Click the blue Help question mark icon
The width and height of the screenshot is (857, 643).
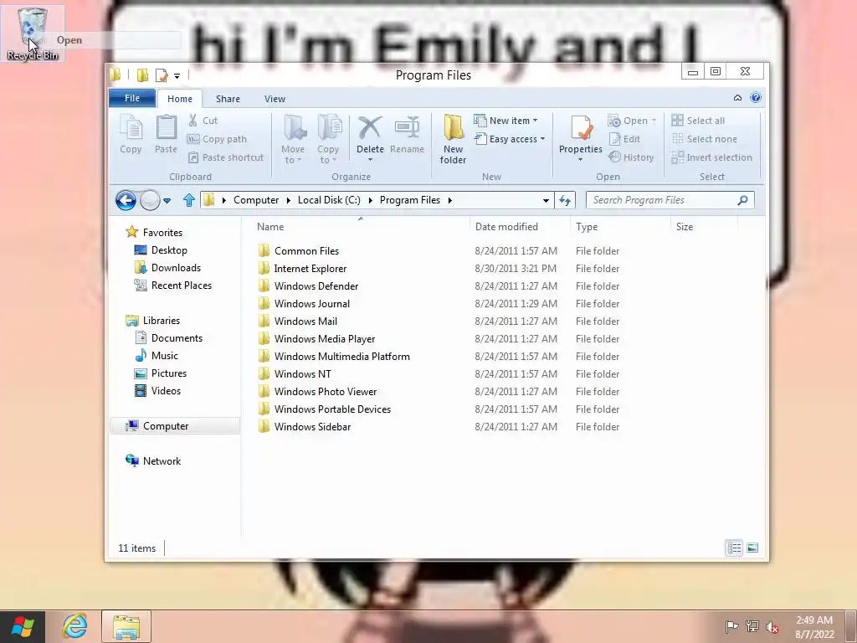(756, 97)
